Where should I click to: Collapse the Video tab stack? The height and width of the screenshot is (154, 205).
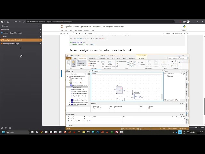point(40,26)
